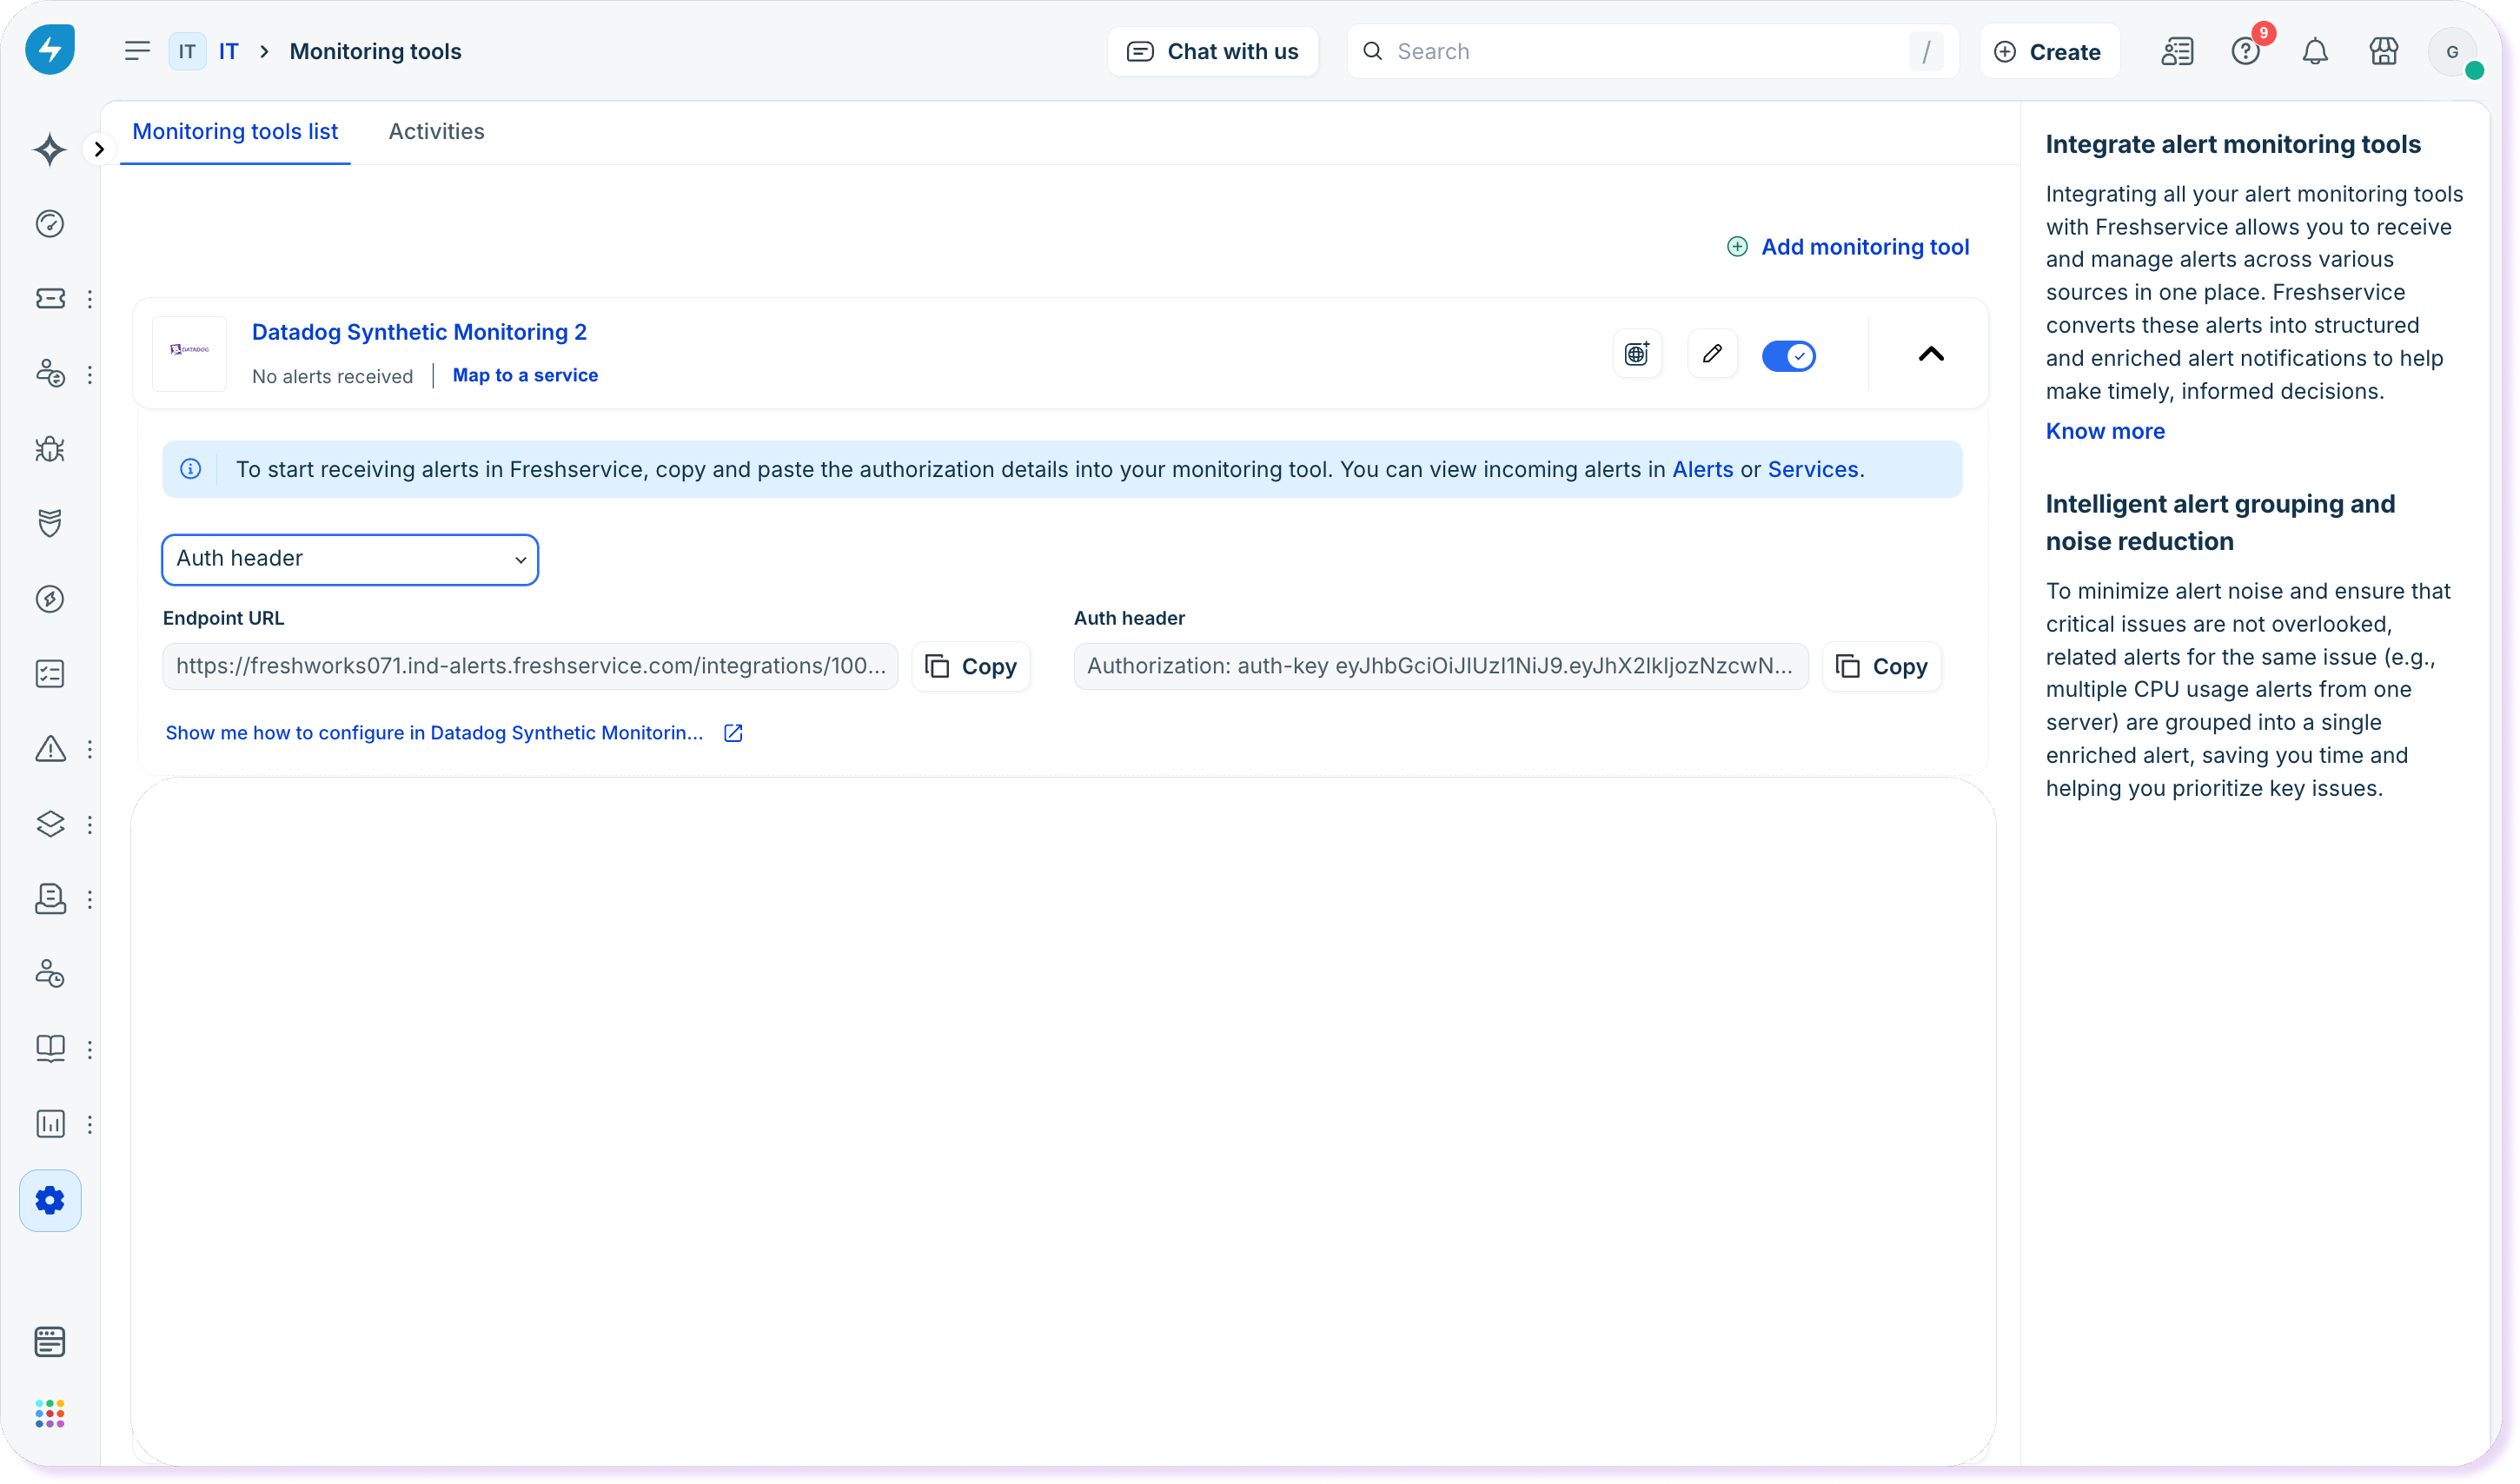Image resolution: width=2520 pixels, height=1484 pixels.
Task: Open the Auth header dropdown
Action: tap(350, 559)
